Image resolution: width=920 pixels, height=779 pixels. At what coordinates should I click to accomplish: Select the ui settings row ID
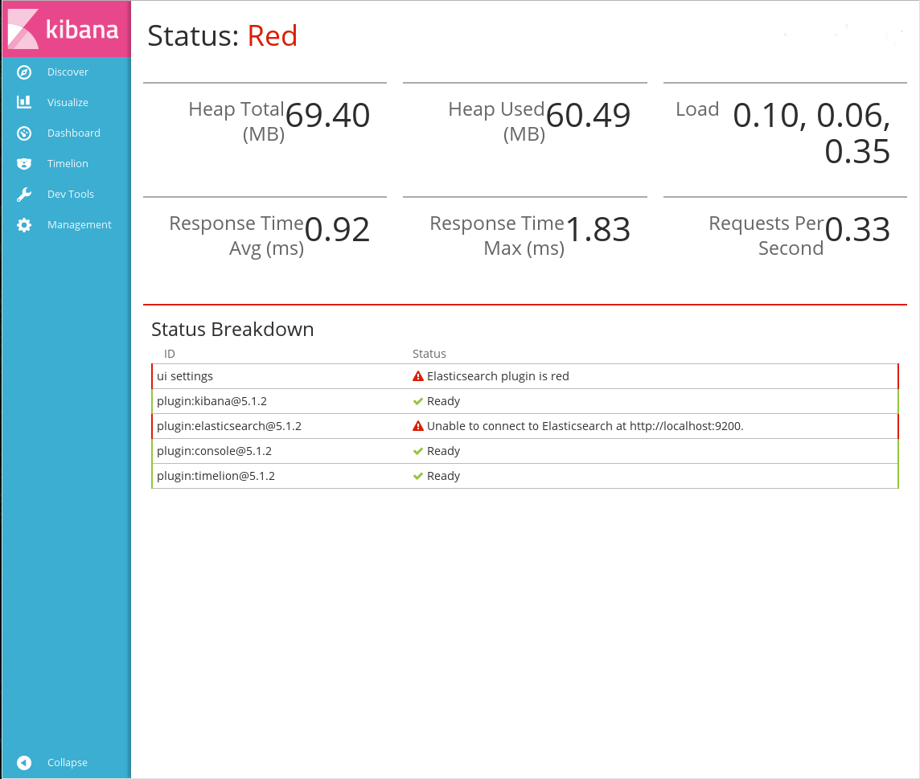185,376
